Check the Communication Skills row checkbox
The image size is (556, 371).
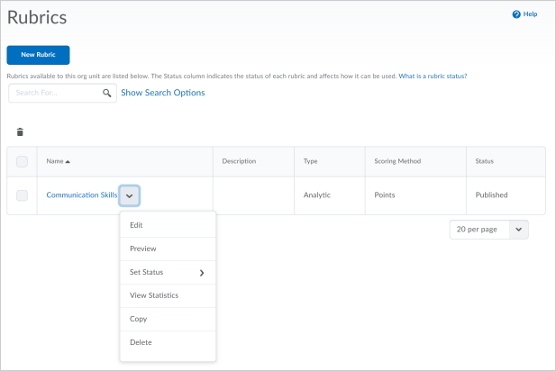(23, 195)
